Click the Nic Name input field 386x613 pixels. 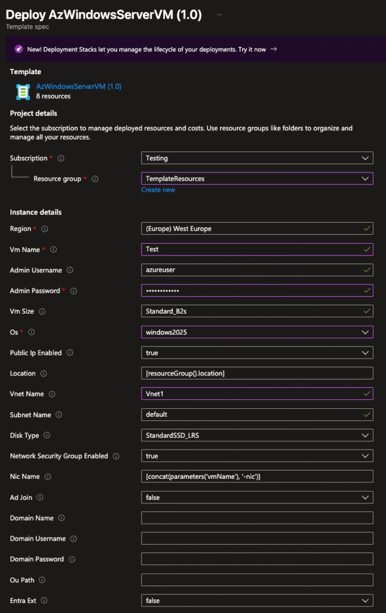coord(257,477)
